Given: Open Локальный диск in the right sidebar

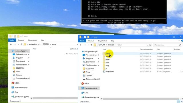Looking at the screenshot, I should click(91, 79).
